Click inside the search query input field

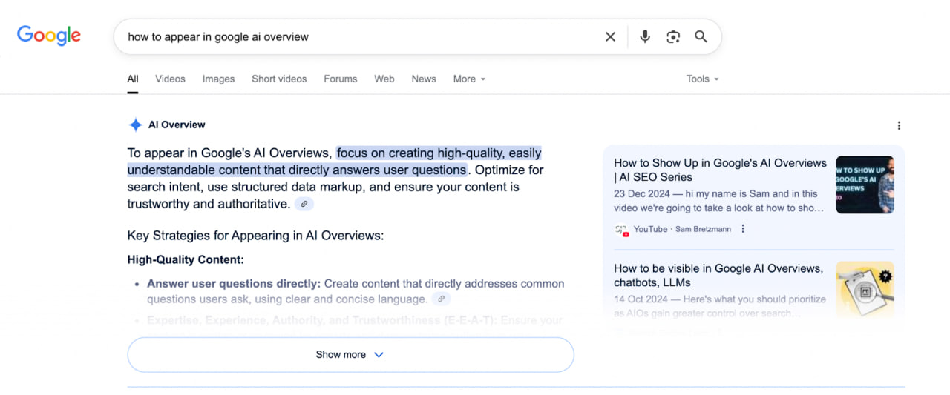(356, 37)
